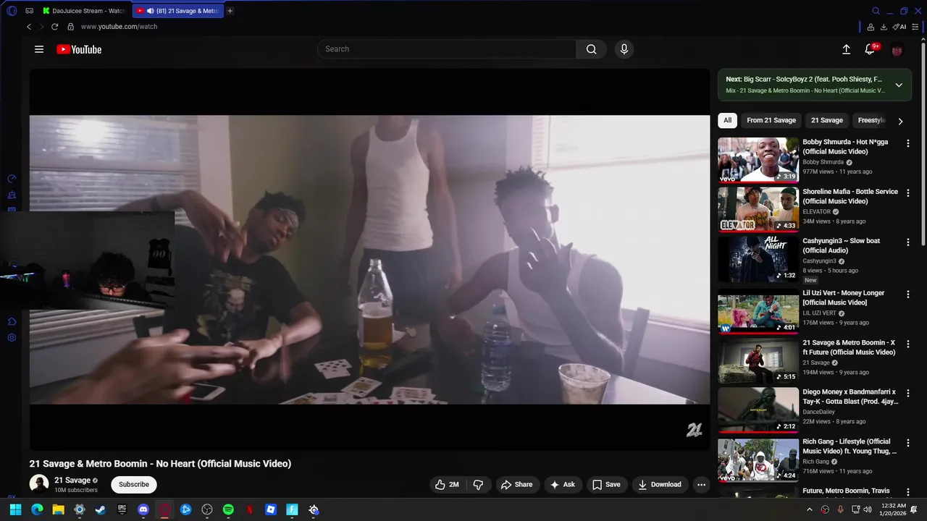
Task: Open Spotify from the taskbar
Action: [x=228, y=509]
